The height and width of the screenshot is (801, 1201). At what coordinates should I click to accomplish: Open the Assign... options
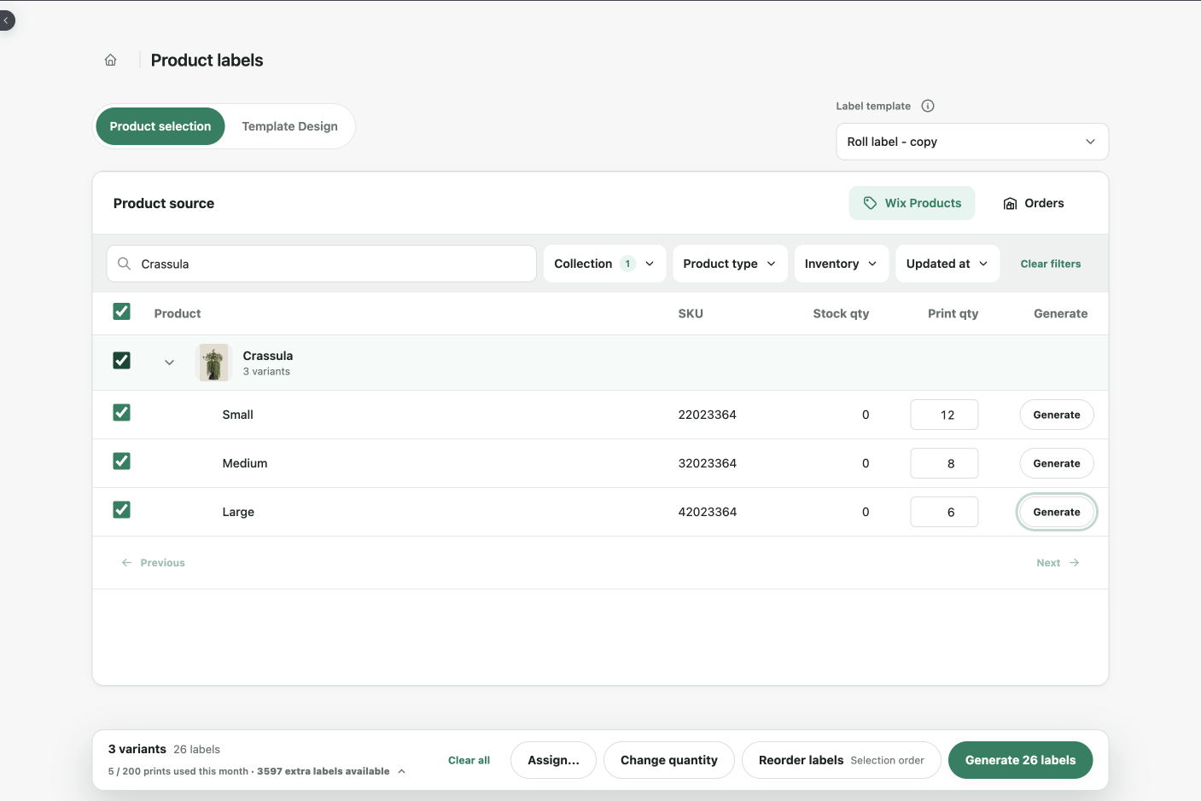tap(553, 760)
